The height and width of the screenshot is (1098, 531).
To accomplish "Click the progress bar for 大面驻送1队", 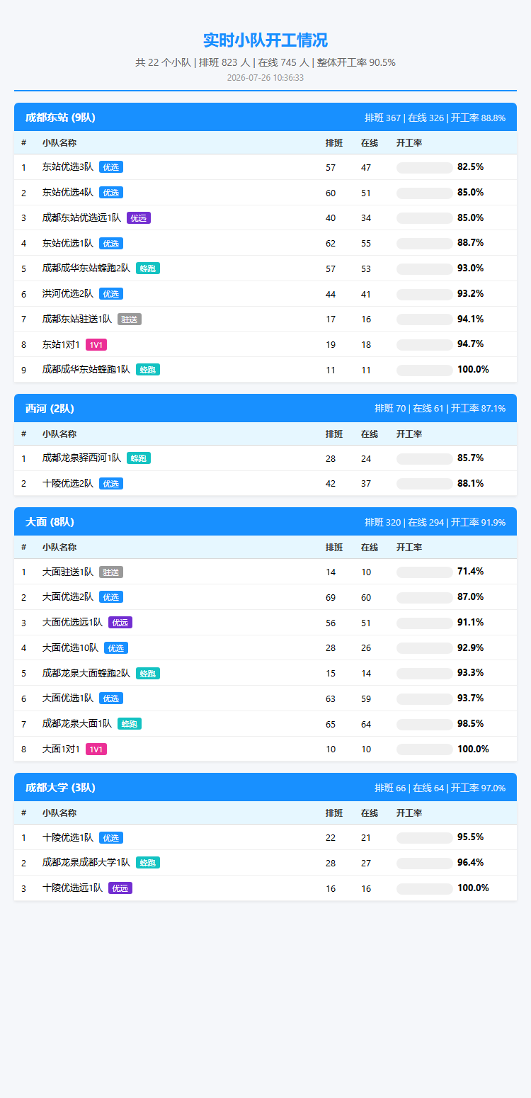I will 425,572.
